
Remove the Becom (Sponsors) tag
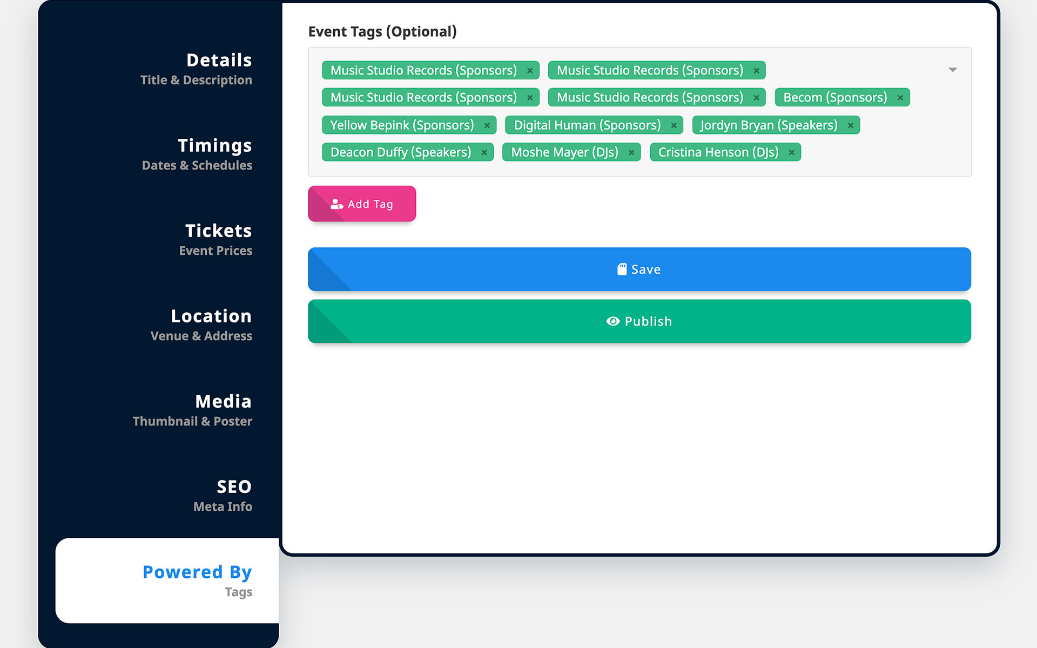900,98
